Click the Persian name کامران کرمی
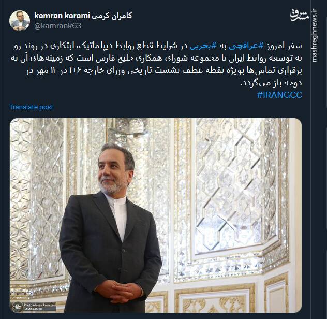 click(x=112, y=16)
